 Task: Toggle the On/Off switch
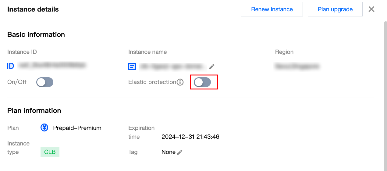tap(45, 82)
